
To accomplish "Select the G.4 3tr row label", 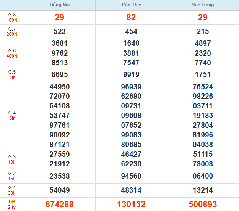I will pyautogui.click(x=12, y=116).
